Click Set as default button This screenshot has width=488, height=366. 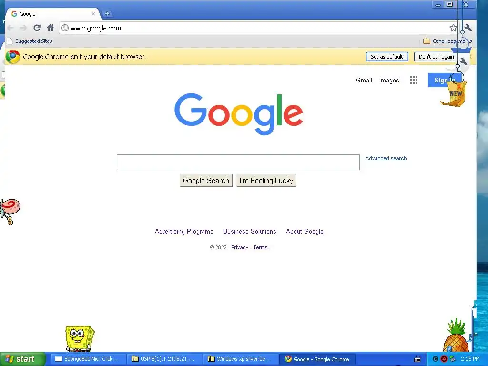pos(387,57)
